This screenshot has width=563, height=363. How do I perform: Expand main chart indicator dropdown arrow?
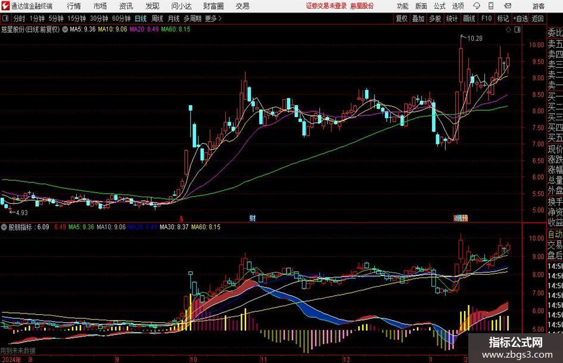pyautogui.click(x=65, y=29)
